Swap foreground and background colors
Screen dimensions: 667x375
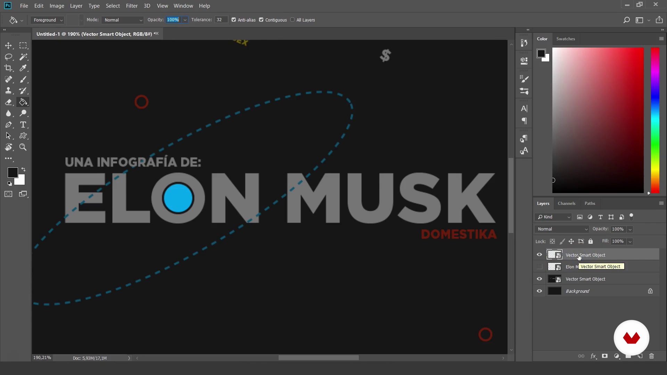tap(23, 169)
